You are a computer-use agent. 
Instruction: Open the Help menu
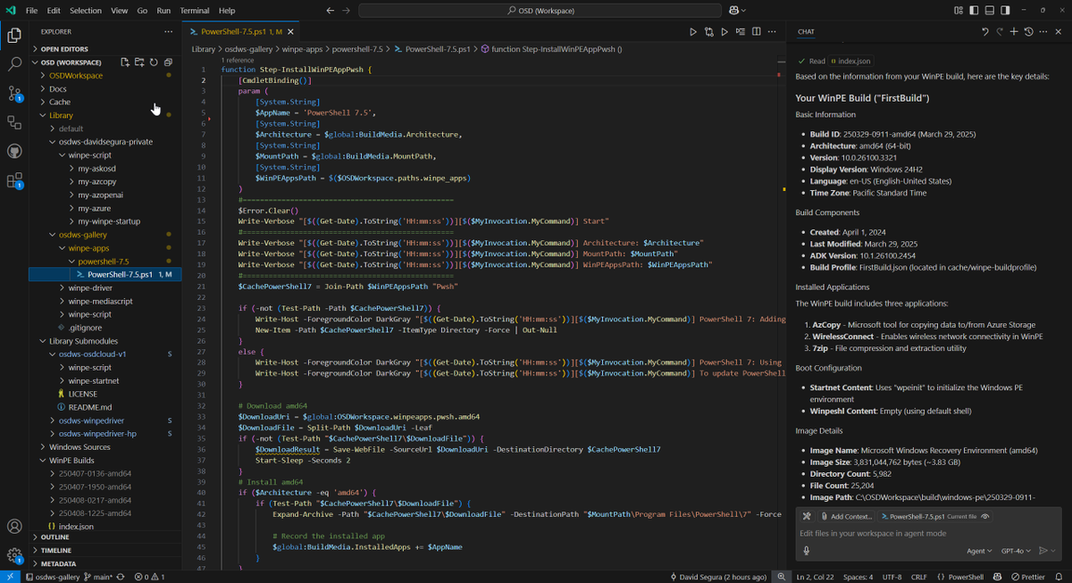(x=227, y=11)
